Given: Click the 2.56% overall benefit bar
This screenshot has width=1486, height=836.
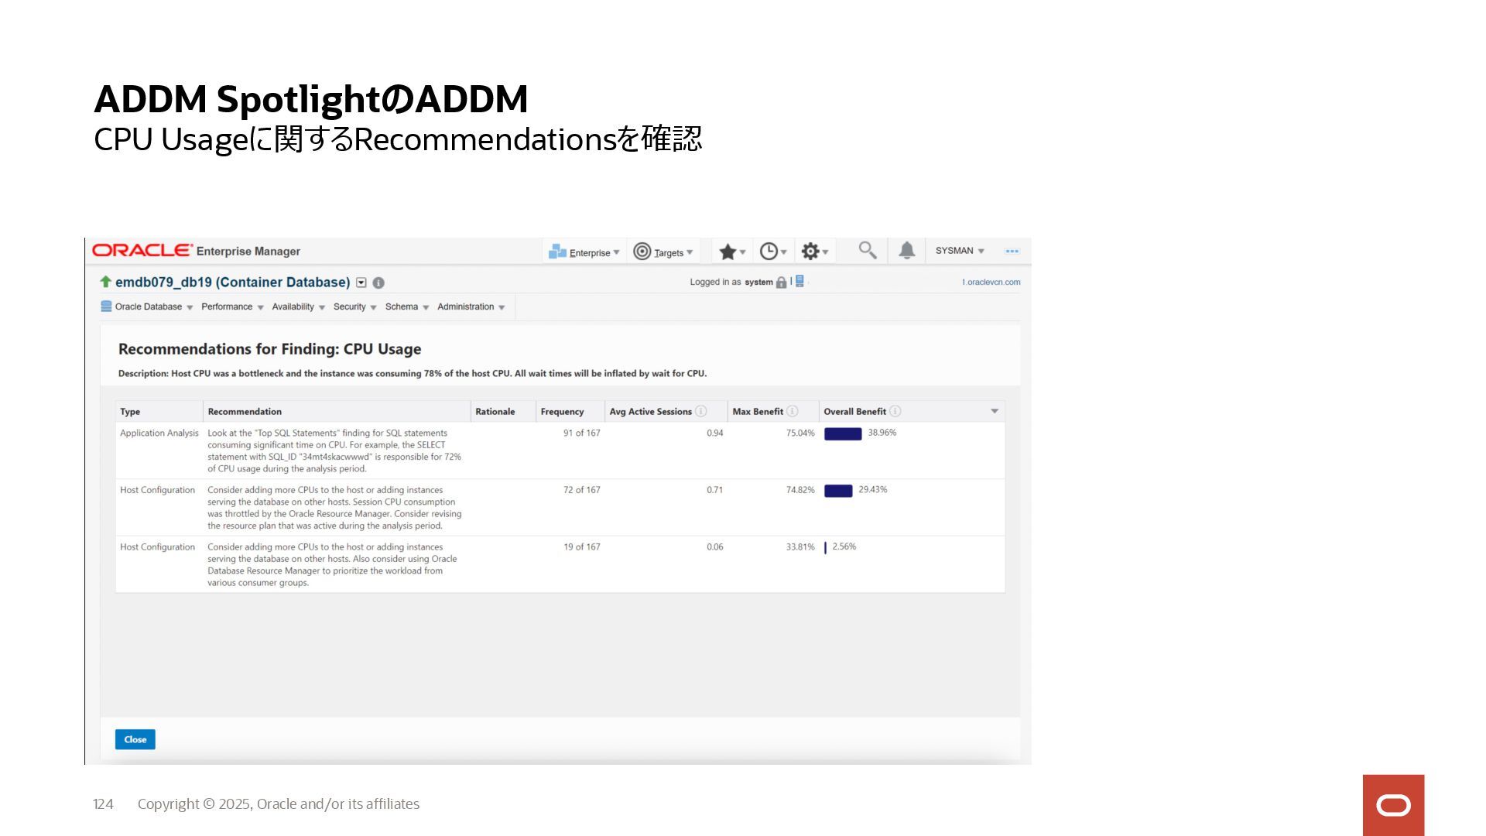Looking at the screenshot, I should (x=825, y=548).
